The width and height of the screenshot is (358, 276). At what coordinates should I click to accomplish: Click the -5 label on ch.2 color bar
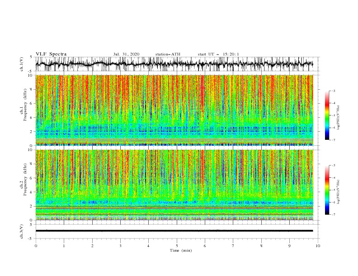(333, 190)
